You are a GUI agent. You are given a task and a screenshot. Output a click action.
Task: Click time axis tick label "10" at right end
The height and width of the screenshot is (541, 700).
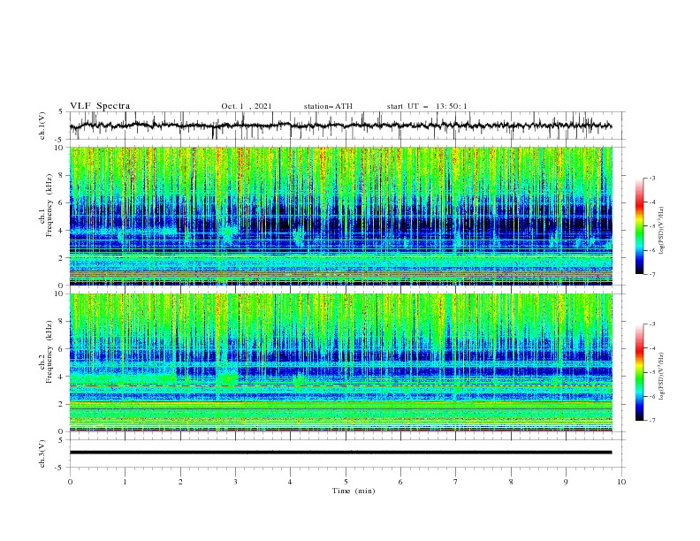621,482
